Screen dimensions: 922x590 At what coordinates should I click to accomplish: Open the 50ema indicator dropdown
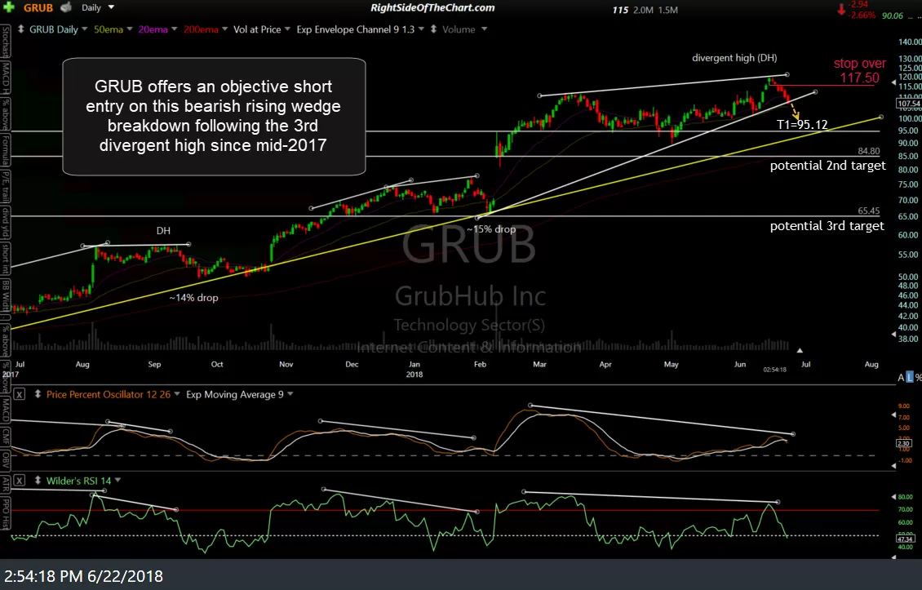[130, 29]
